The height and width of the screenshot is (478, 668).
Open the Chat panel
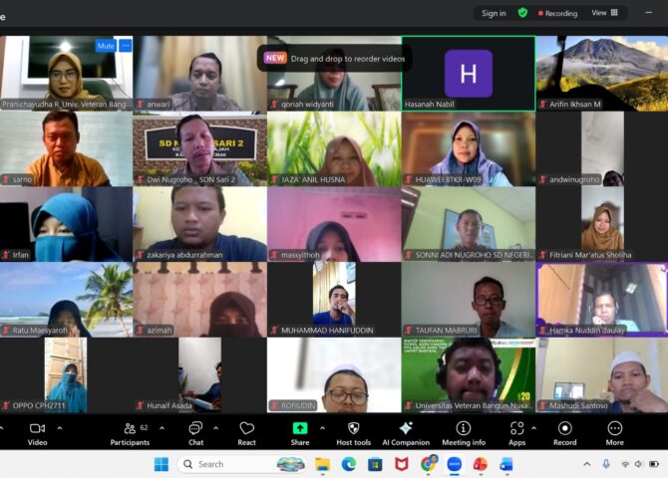pyautogui.click(x=195, y=432)
